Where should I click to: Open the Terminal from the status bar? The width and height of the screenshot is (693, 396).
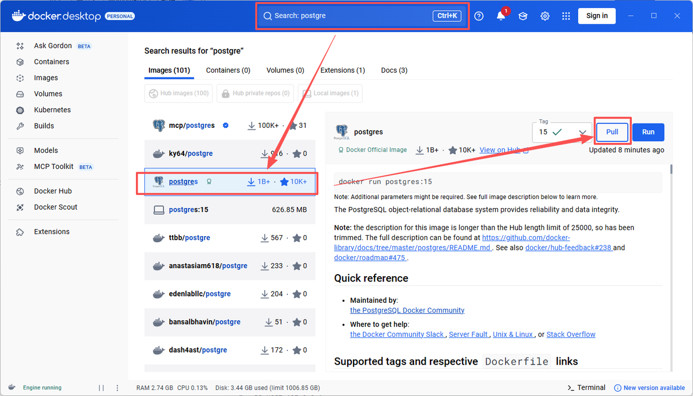point(586,388)
